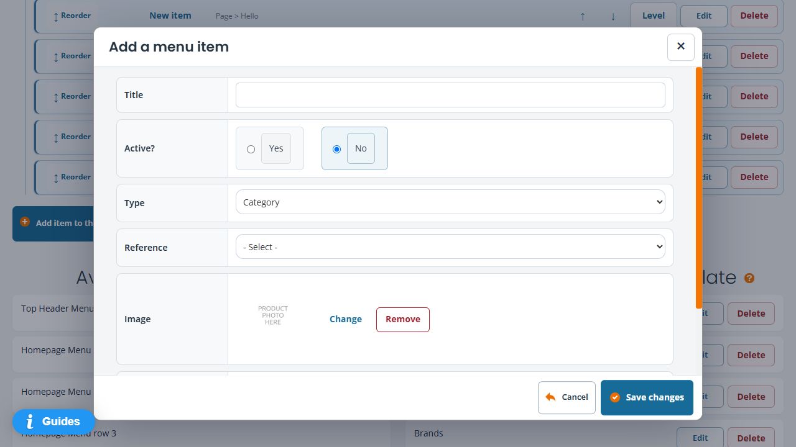
Task: Click Reorder on the New item row
Action: 72,16
